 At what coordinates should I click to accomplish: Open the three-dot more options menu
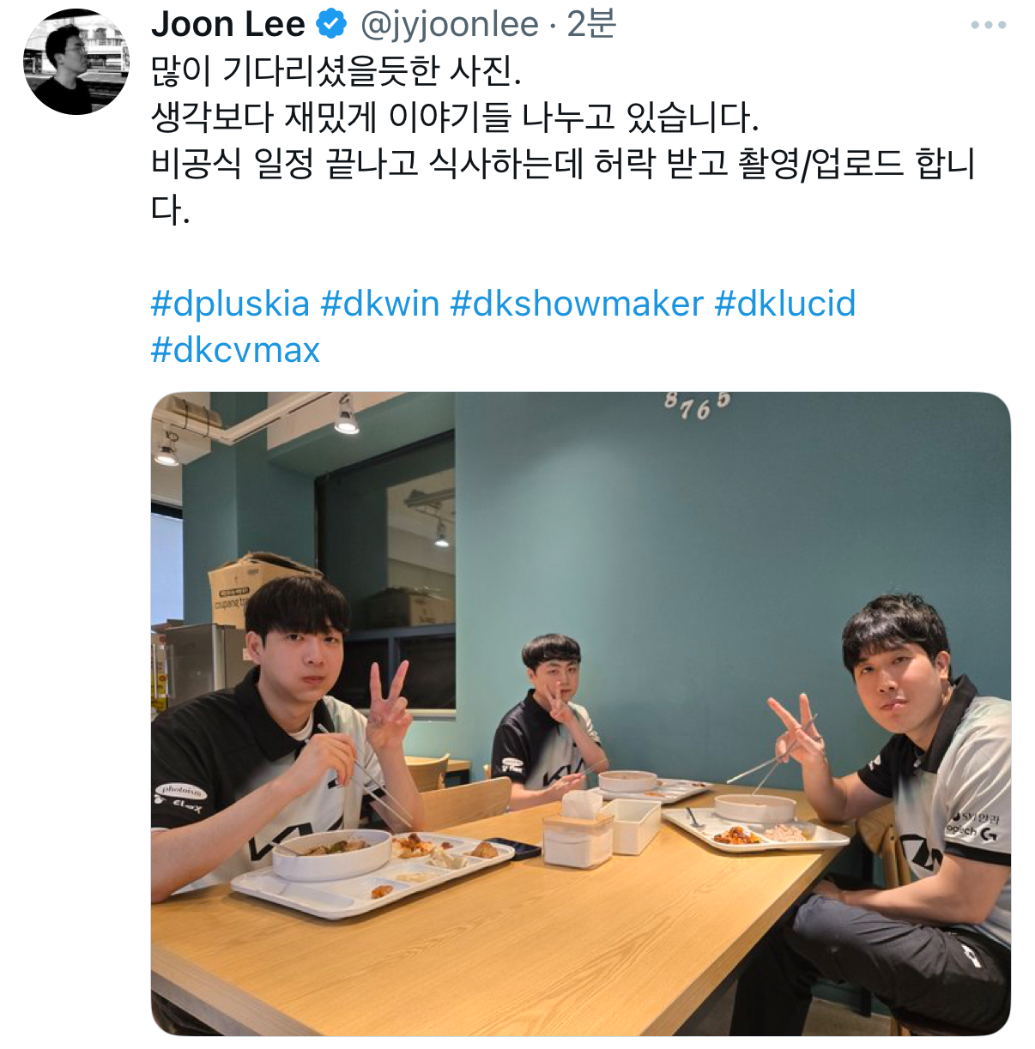tap(988, 25)
